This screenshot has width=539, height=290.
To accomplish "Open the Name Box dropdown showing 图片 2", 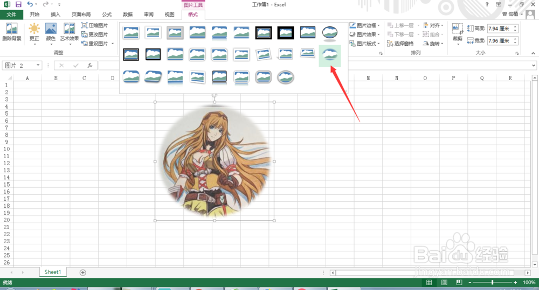I will tap(38, 65).
